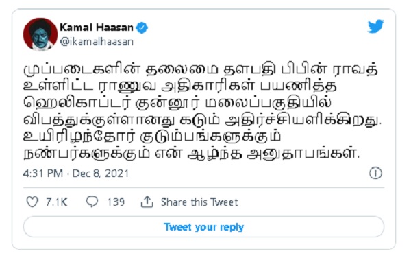
Task: Click the Dec 8, 2021 date
Action: 101,174
